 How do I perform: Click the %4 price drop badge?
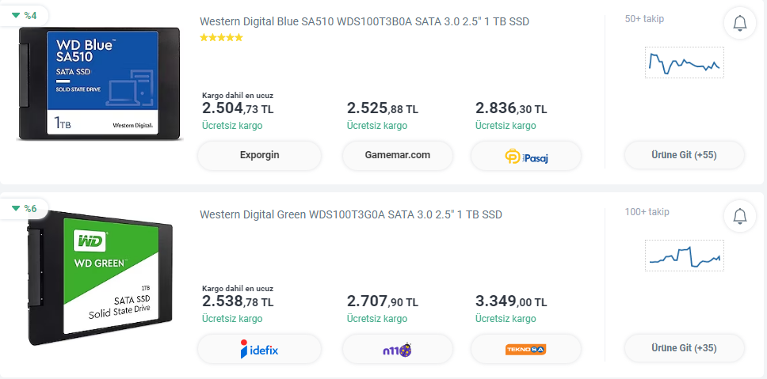click(25, 15)
